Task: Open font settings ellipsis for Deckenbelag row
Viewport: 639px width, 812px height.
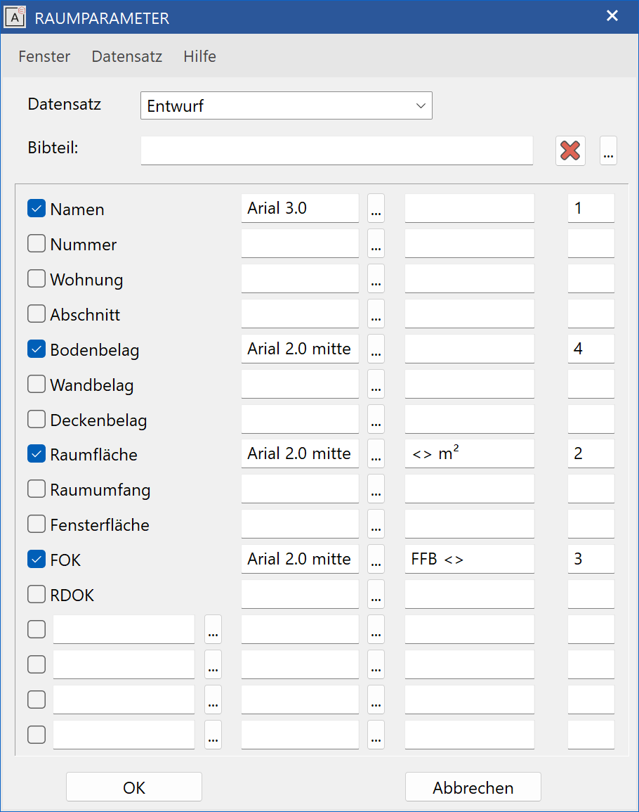Action: (376, 419)
